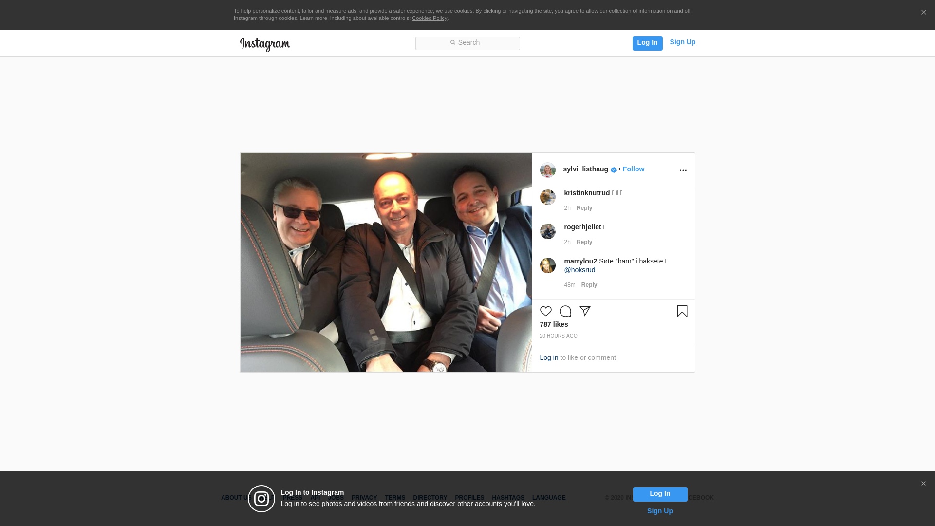935x526 pixels.
Task: Open the HASHTAGS footer link
Action: (x=508, y=498)
